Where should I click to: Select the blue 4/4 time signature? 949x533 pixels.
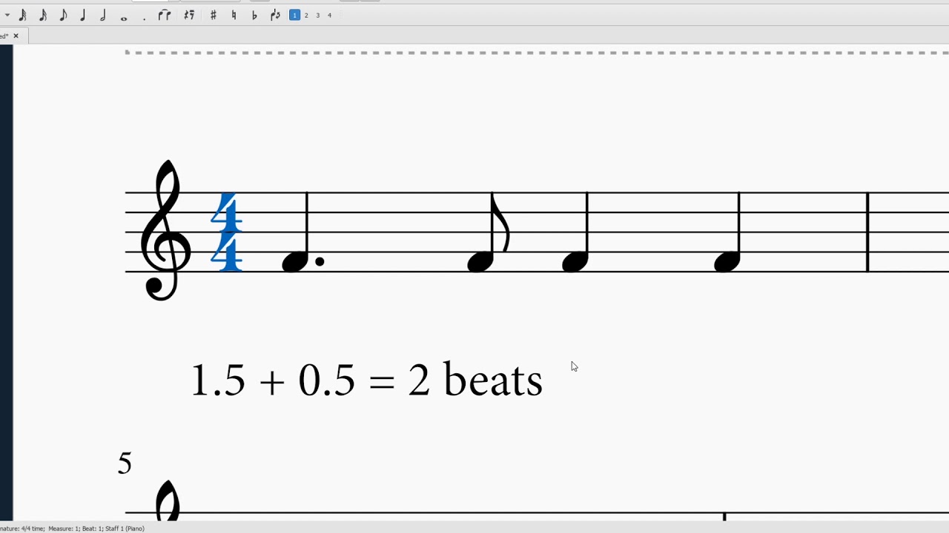(x=228, y=232)
